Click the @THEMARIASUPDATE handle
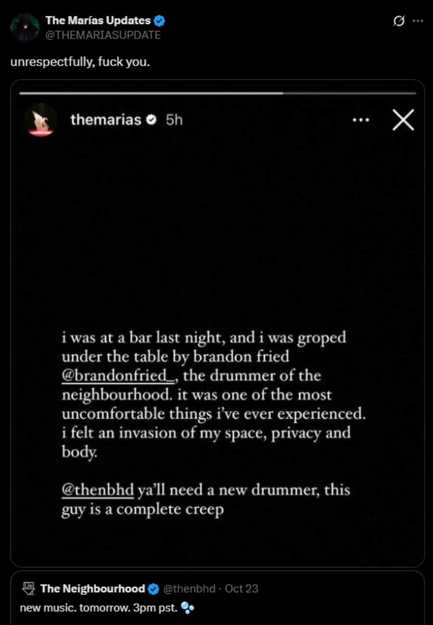This screenshot has height=625, width=433. 103,35
